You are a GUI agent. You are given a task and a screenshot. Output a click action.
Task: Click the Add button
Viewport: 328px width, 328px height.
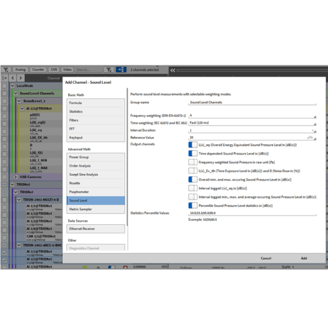[x=303, y=258]
